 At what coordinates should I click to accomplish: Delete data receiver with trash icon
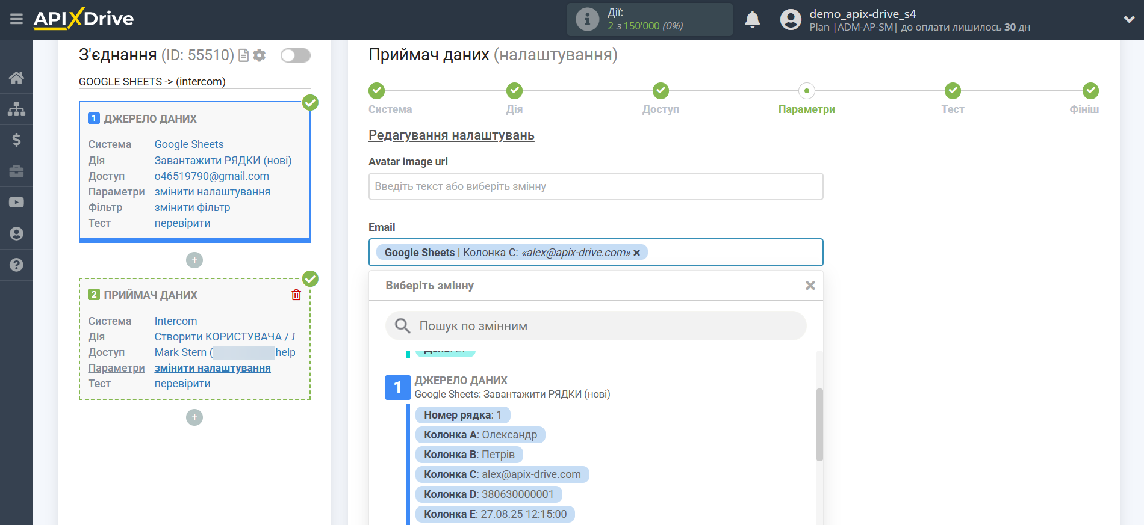point(296,295)
